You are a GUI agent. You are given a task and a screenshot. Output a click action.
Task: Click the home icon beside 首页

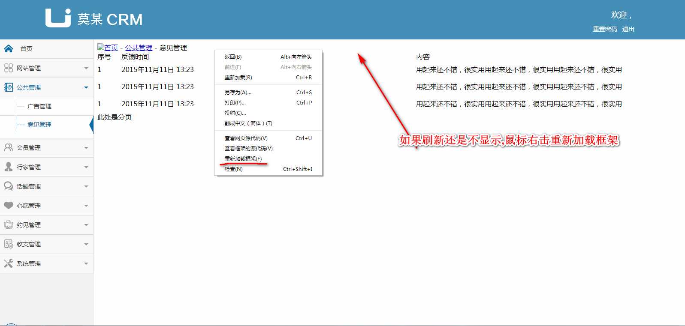[x=9, y=48]
